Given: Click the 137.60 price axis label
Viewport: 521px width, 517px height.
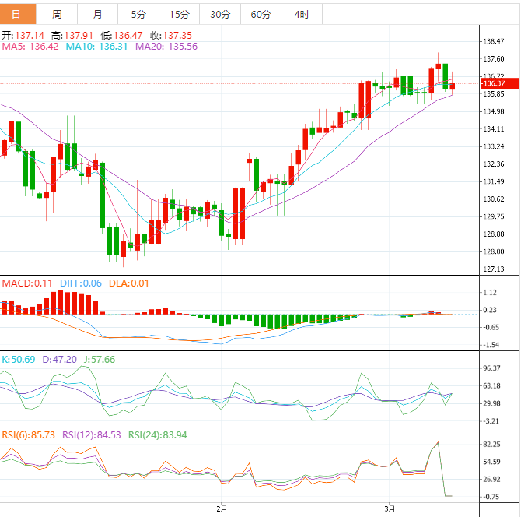Looking at the screenshot, I should coord(494,59).
